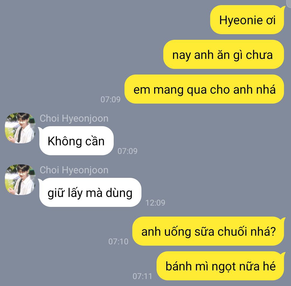
Task: Click the question mark ending 'nhá?' message
Action: coord(272,232)
